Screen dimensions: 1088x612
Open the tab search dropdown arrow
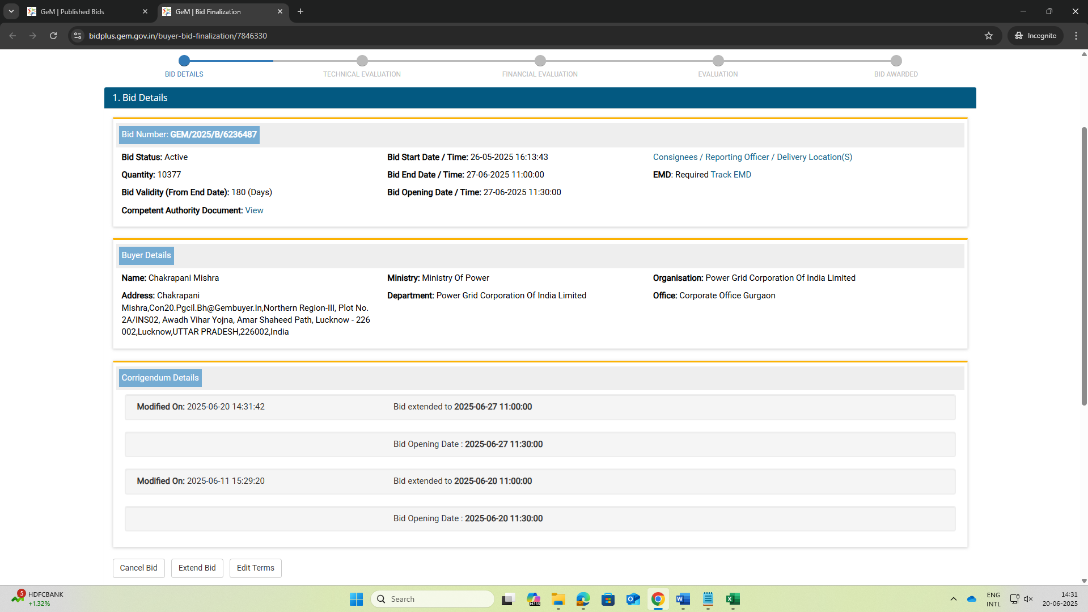[x=11, y=11]
